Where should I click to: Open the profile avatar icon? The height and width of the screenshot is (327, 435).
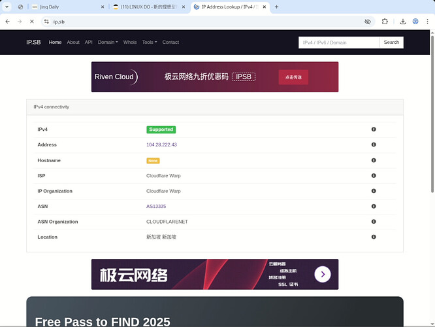415,22
